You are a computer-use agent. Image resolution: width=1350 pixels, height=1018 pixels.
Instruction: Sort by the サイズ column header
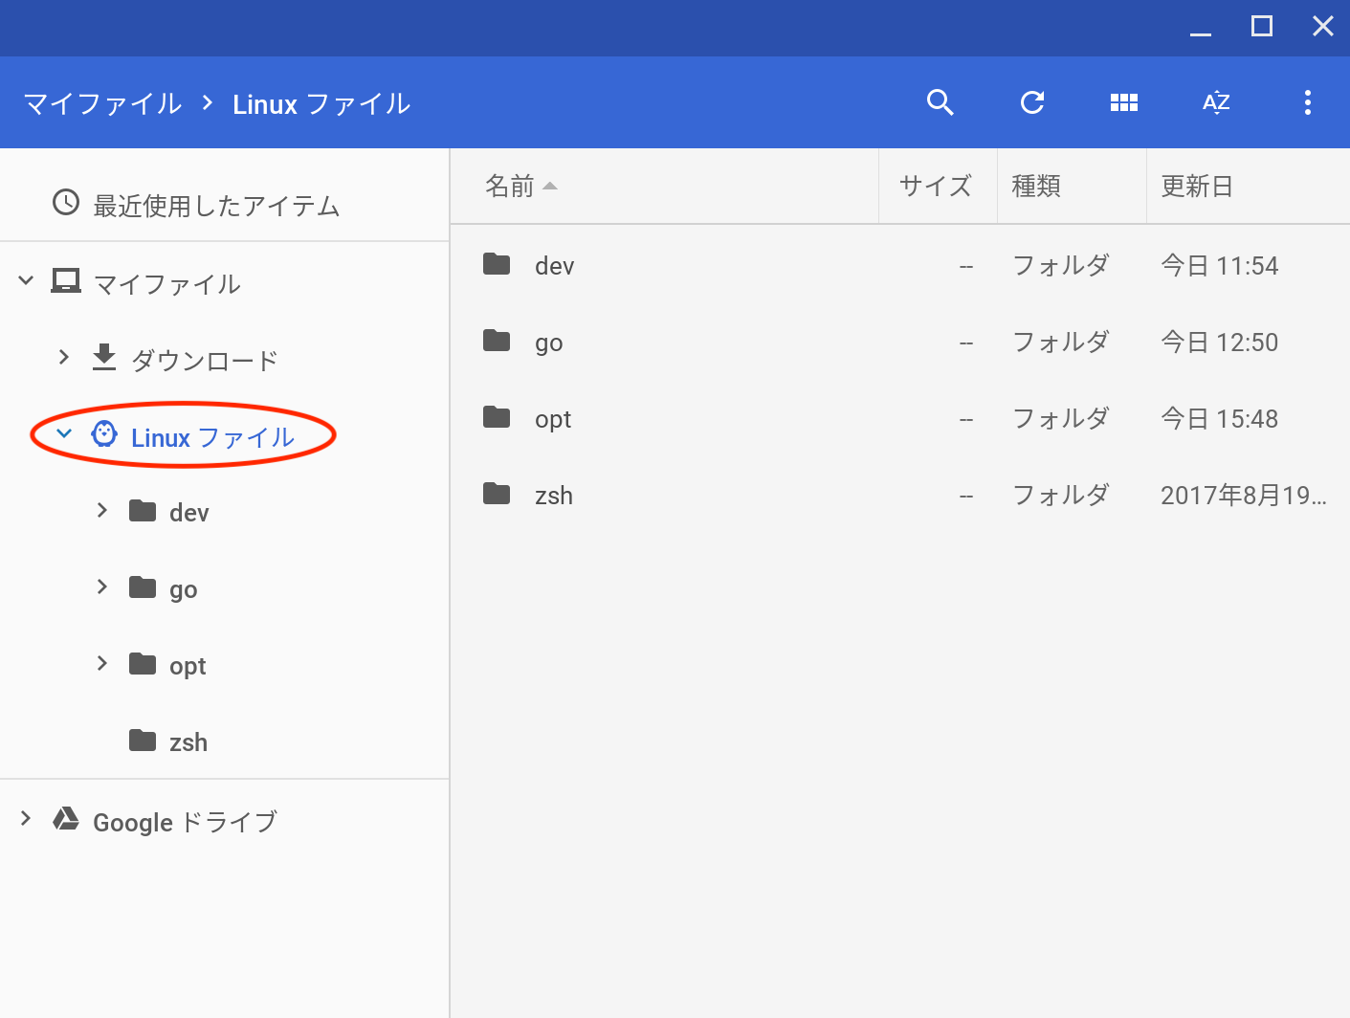[x=935, y=186]
